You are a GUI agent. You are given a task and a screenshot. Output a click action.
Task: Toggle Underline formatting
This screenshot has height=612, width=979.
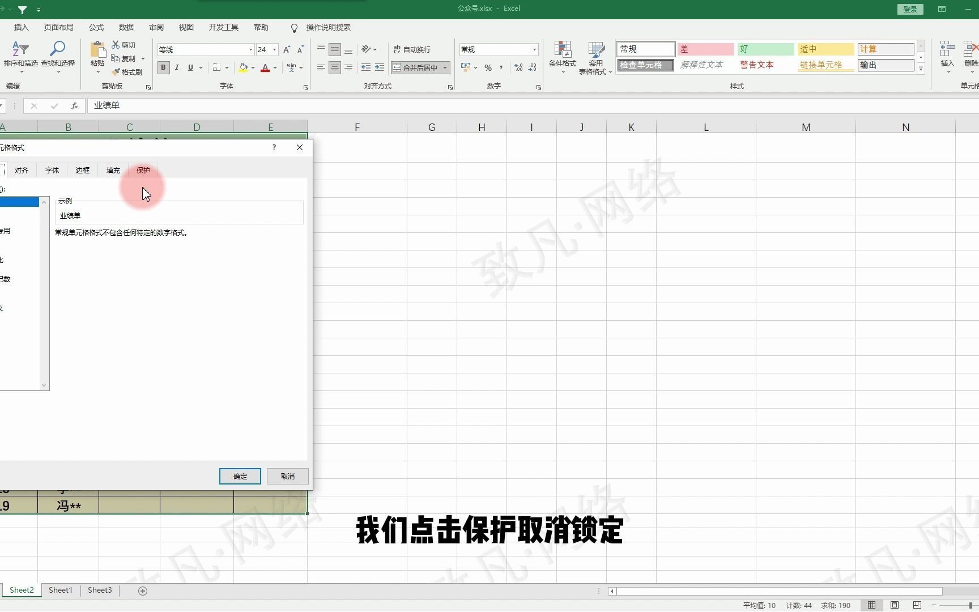[x=190, y=67]
